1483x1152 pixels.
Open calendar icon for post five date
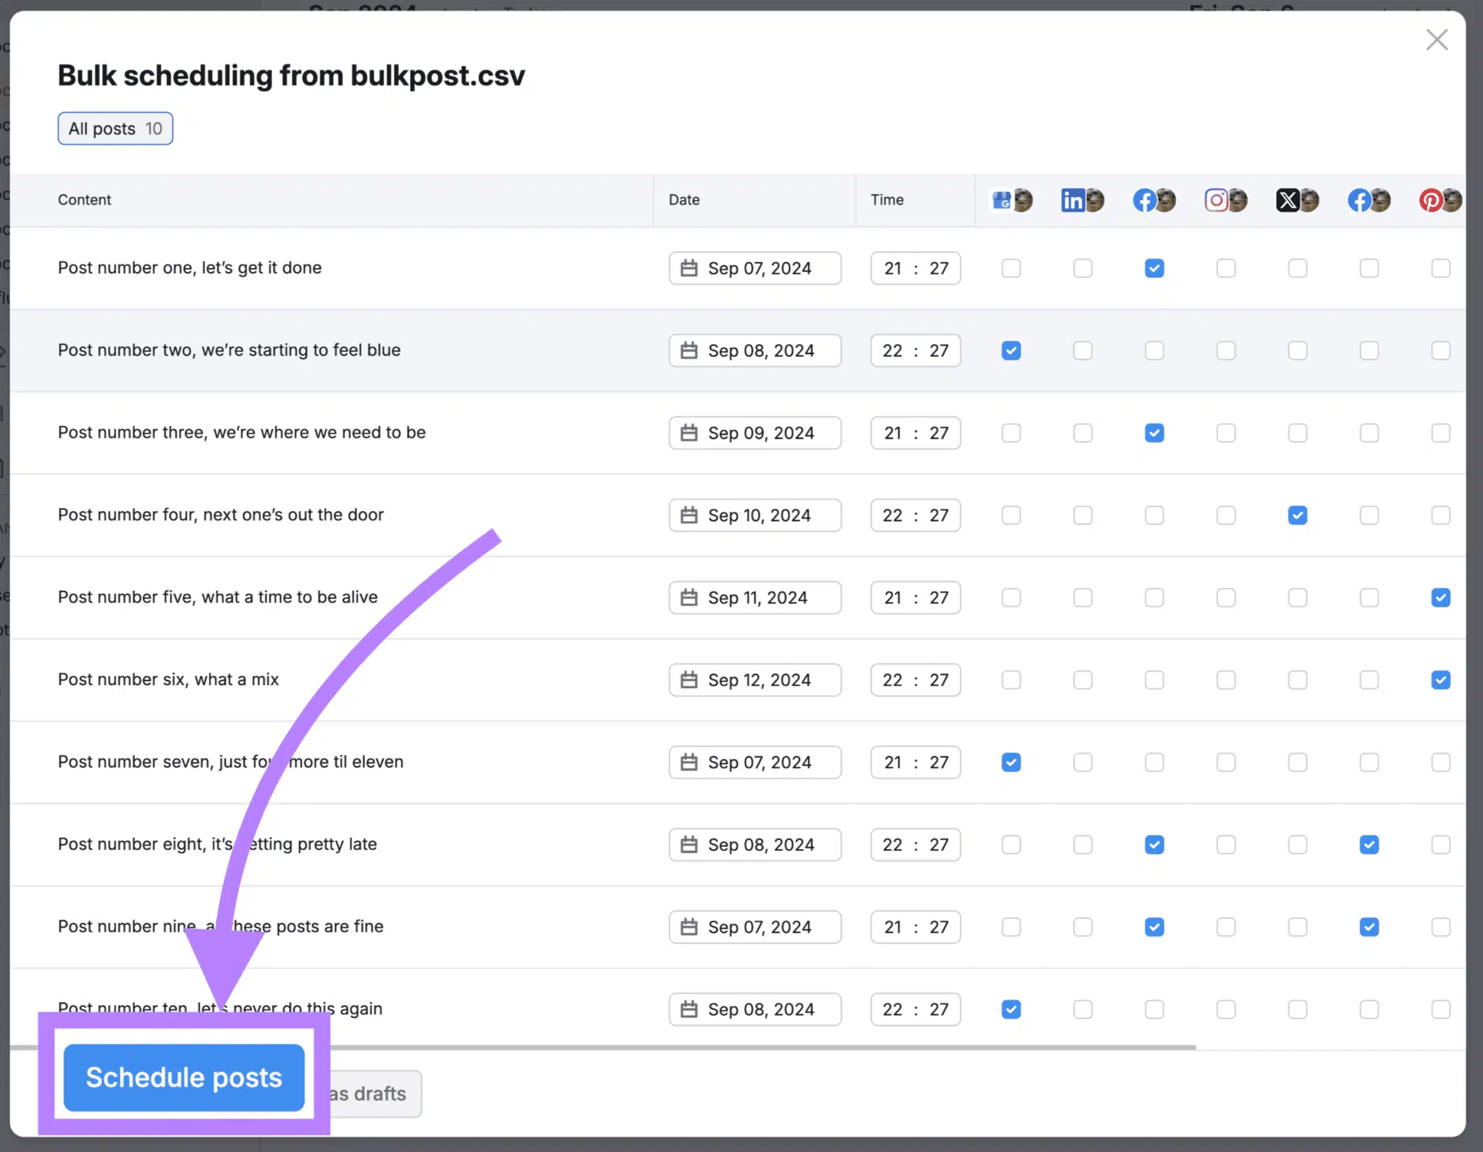coord(689,598)
